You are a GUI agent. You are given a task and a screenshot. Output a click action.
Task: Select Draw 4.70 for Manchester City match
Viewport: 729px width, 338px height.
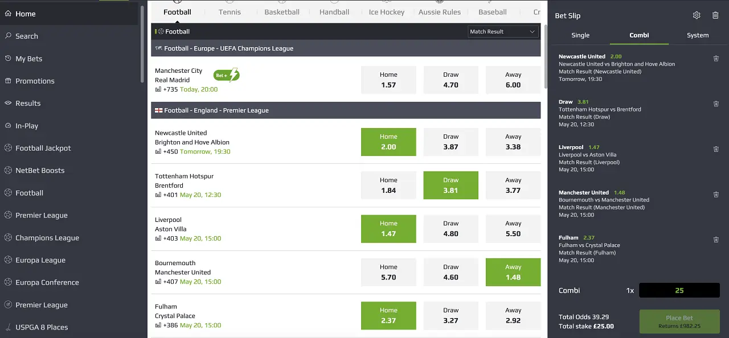tap(450, 80)
